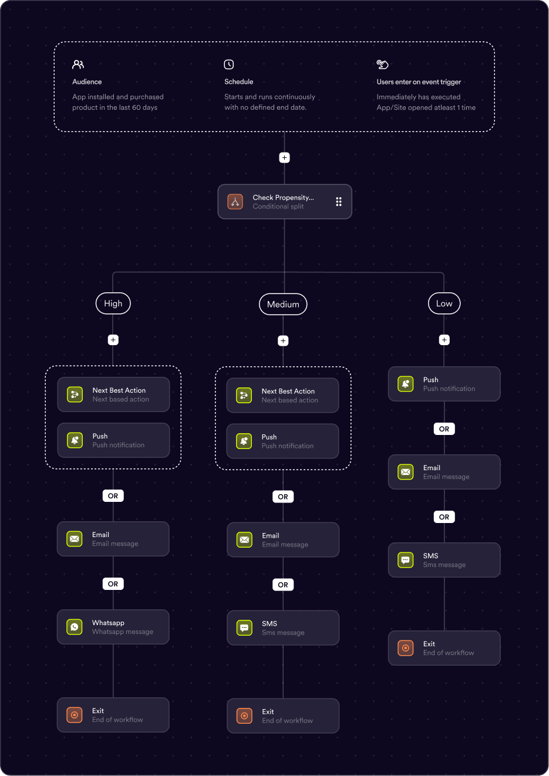Click the Next Best Action icon under High

(x=75, y=394)
